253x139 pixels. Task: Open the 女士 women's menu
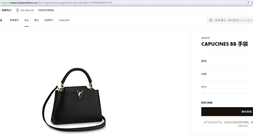[x=27, y=20]
